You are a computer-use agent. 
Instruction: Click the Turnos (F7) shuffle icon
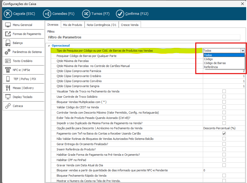pyautogui.click(x=86, y=14)
